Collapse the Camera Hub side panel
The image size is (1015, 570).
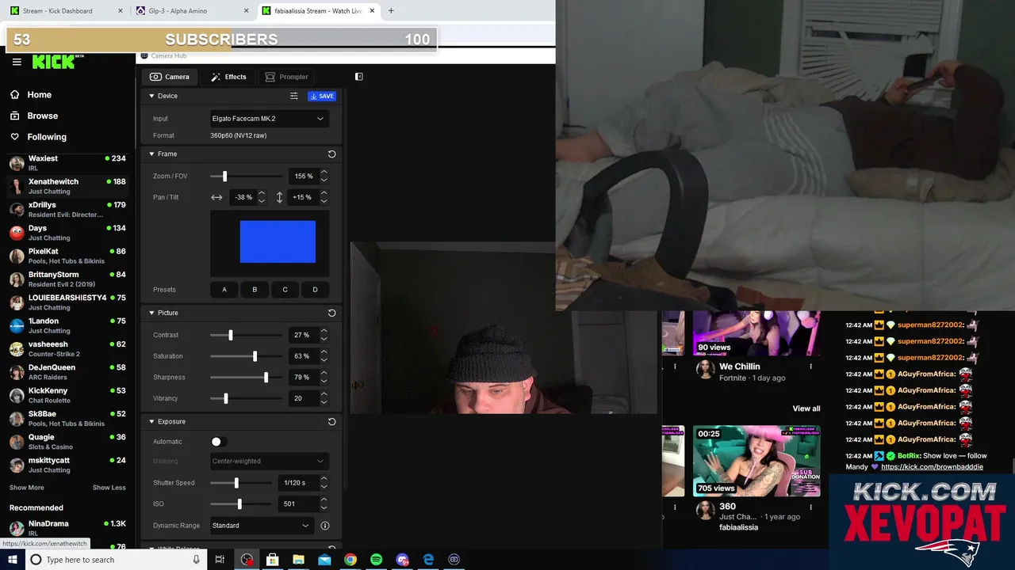(358, 77)
